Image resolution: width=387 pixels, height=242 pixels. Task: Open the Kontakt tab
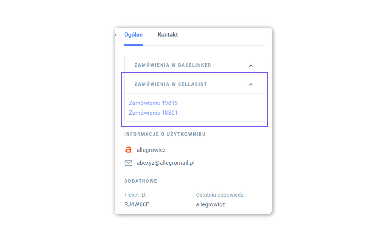pyautogui.click(x=167, y=35)
